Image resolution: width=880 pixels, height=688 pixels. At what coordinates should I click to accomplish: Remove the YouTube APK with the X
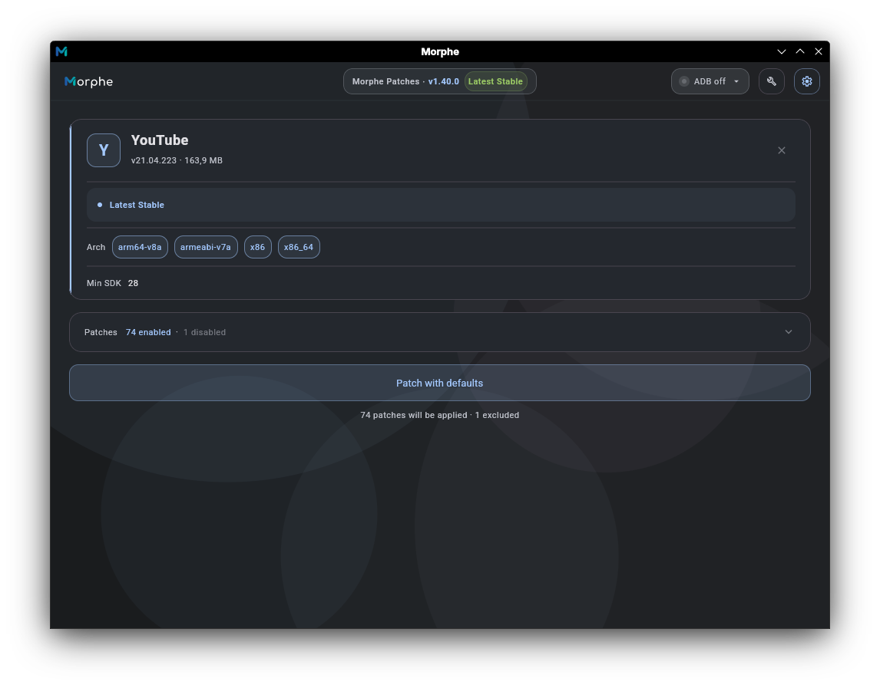pos(781,150)
